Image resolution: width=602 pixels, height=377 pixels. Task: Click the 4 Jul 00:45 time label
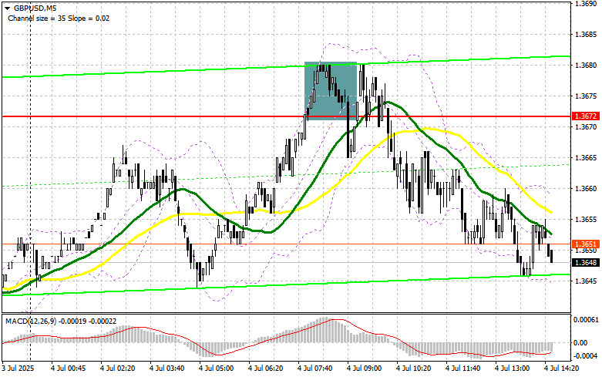[69, 369]
